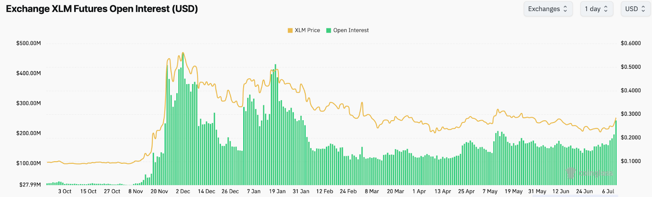Click the $0.4000 price axis label
Image resolution: width=652 pixels, height=197 pixels.
click(631, 91)
